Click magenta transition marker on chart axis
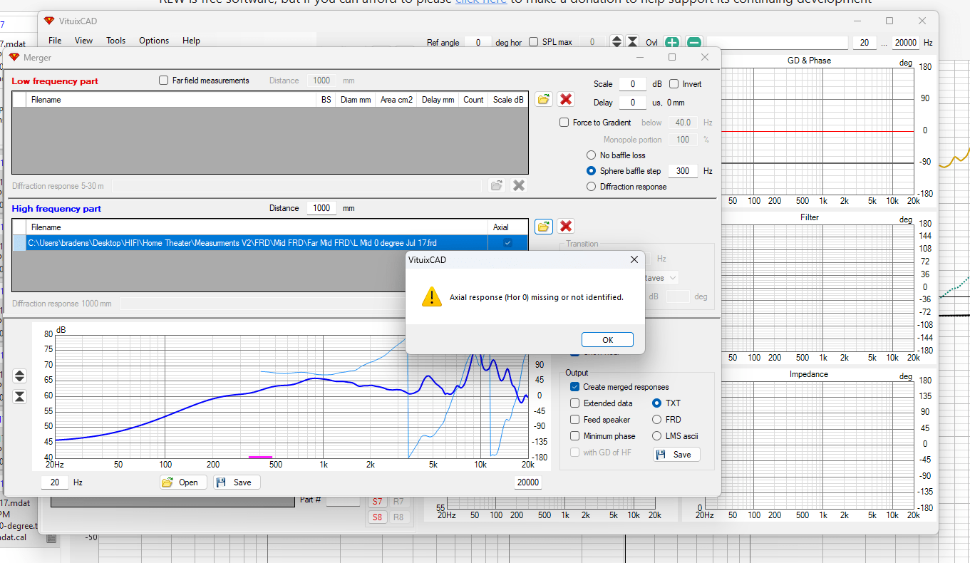Image resolution: width=970 pixels, height=563 pixels. click(x=260, y=458)
